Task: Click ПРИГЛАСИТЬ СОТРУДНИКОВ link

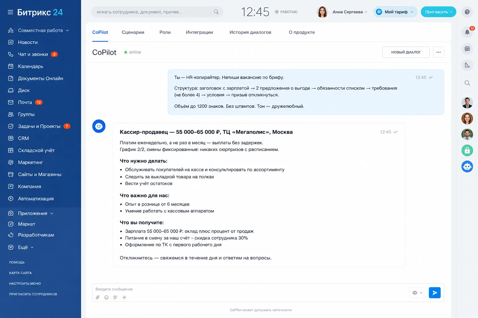Action: [33, 294]
